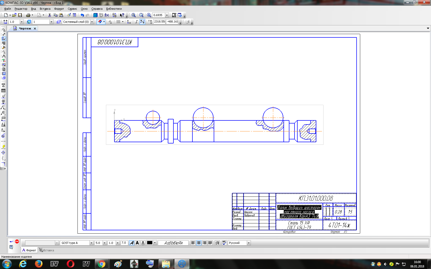Image resolution: width=431 pixels, height=269 pixels.
Task: Click the Print icon
Action: (x=28, y=15)
